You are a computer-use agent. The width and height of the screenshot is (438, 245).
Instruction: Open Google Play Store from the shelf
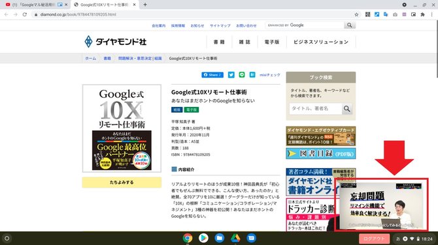tap(203, 238)
